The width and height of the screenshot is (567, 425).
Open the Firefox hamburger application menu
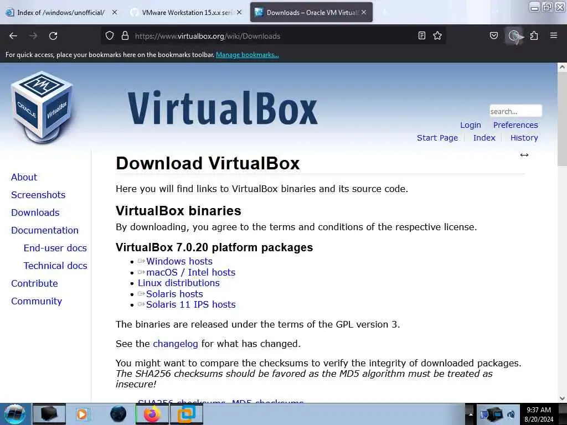pos(554,35)
